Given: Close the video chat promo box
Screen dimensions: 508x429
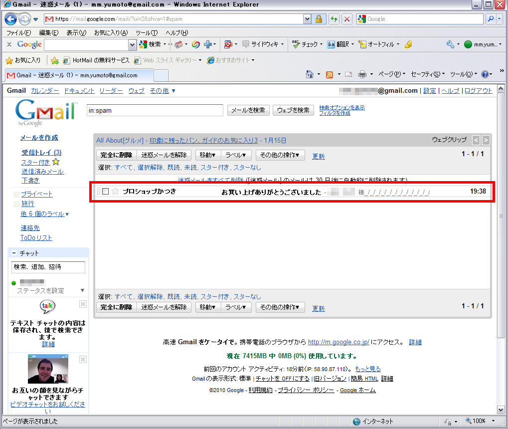Looking at the screenshot, I should point(83,359).
